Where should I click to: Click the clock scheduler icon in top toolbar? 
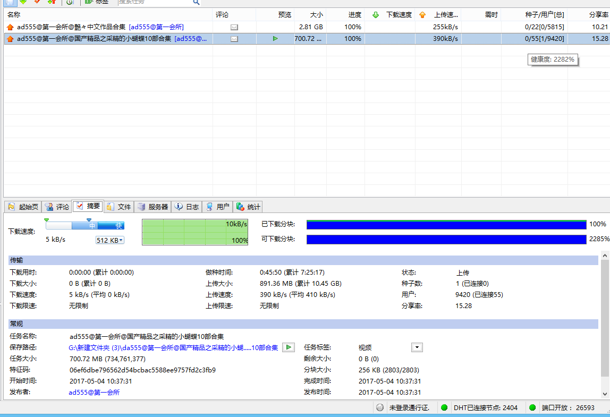point(70,2)
